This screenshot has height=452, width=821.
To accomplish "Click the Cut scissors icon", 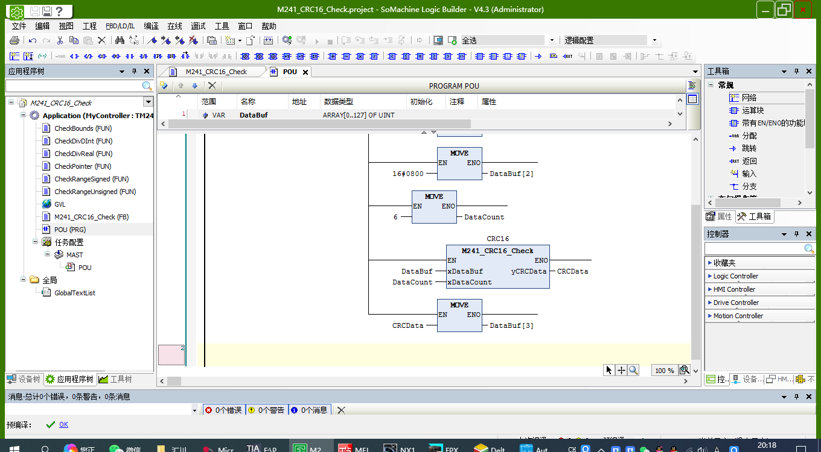I will tap(60, 40).
